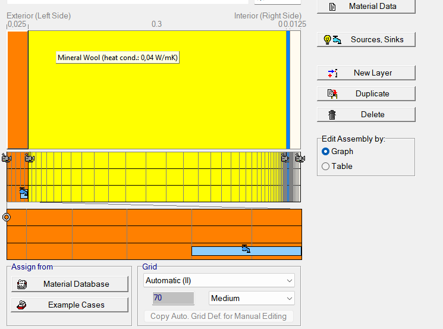
Task: Click Copy Auto. Grid Def. for Manual Editing
Action: tap(218, 316)
